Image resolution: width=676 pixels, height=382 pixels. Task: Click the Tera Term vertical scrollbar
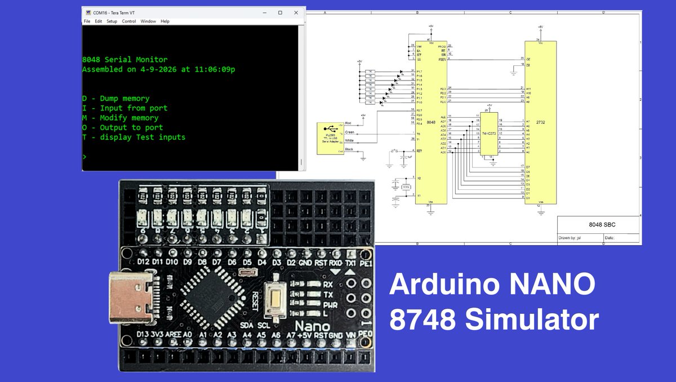tap(302, 97)
